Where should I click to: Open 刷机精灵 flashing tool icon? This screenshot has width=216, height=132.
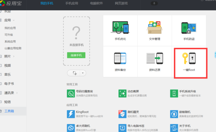[x=122, y=114]
